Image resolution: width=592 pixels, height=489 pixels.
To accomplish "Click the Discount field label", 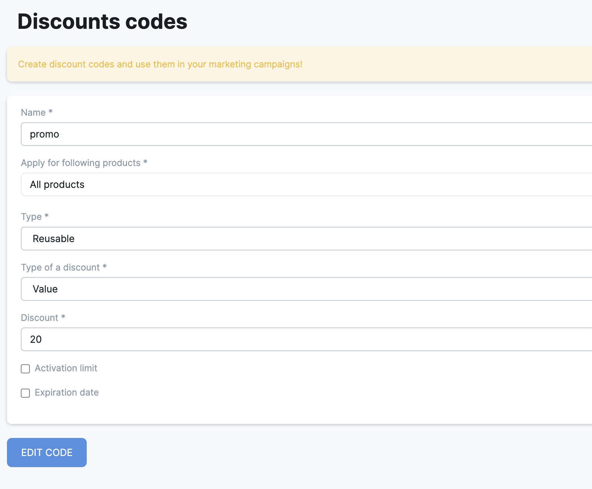I will (x=40, y=318).
